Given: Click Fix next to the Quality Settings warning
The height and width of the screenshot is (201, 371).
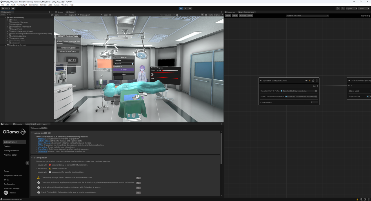Looking at the screenshot, I should point(138,178).
